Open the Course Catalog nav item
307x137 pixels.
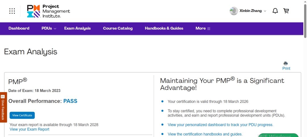pyautogui.click(x=118, y=28)
